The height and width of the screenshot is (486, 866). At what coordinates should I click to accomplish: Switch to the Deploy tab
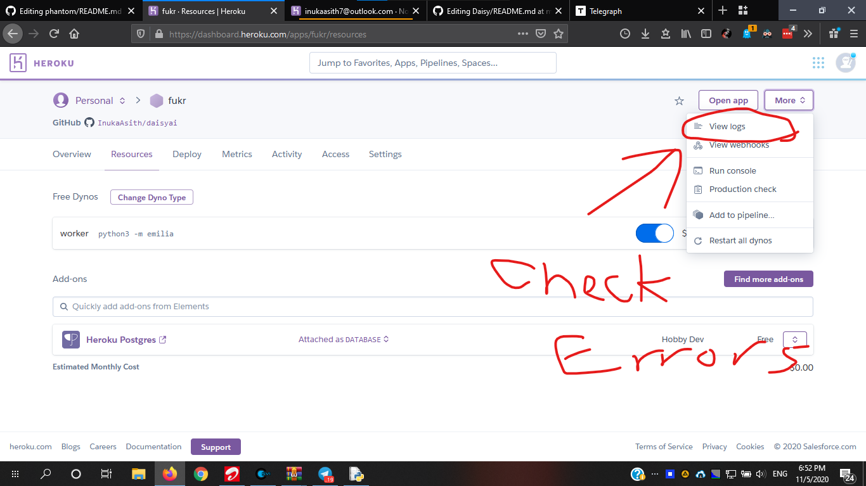tap(187, 154)
